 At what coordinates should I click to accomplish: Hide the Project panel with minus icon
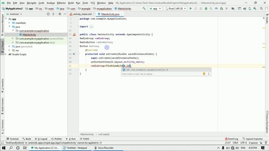[65, 14]
